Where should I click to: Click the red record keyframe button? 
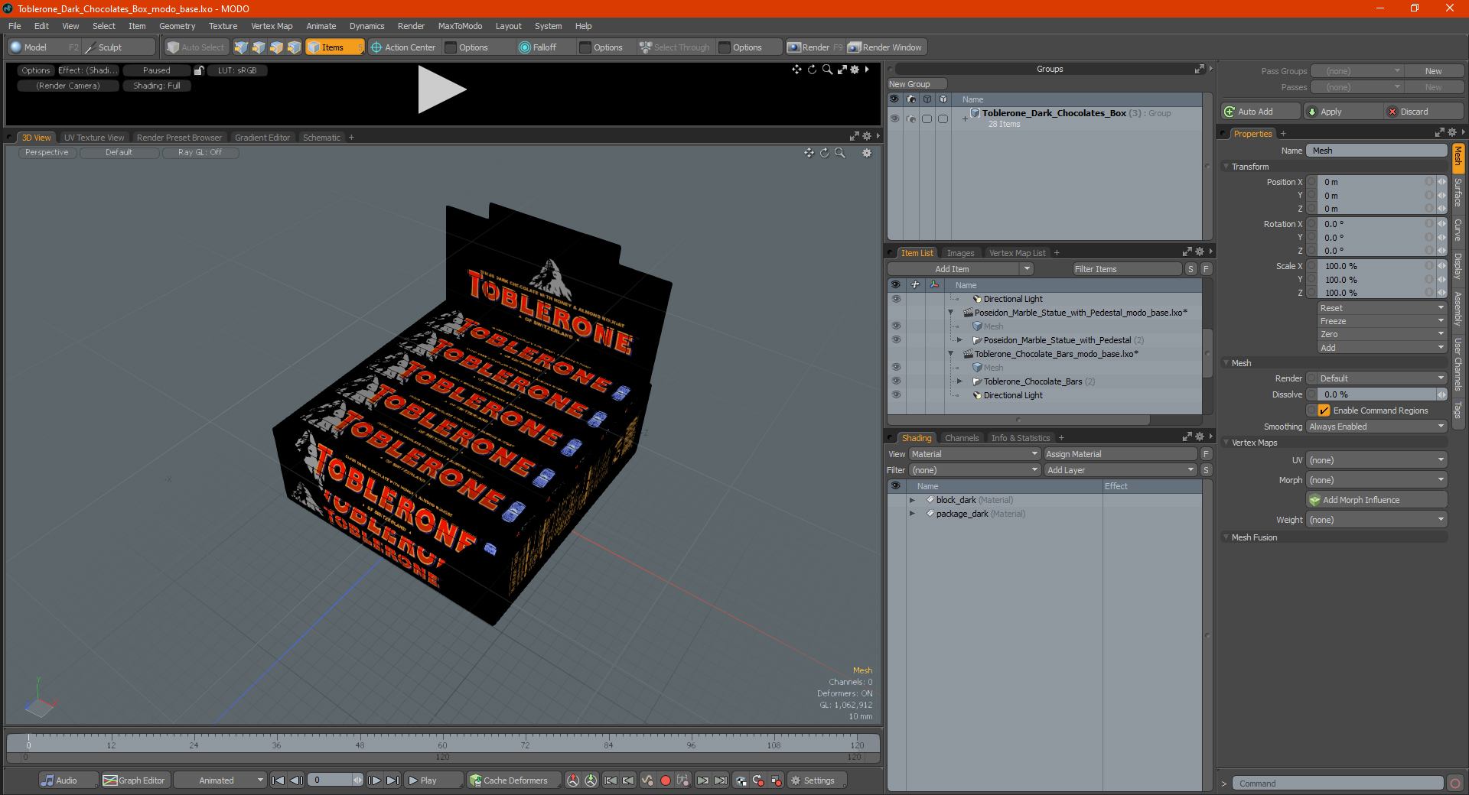[x=666, y=780]
